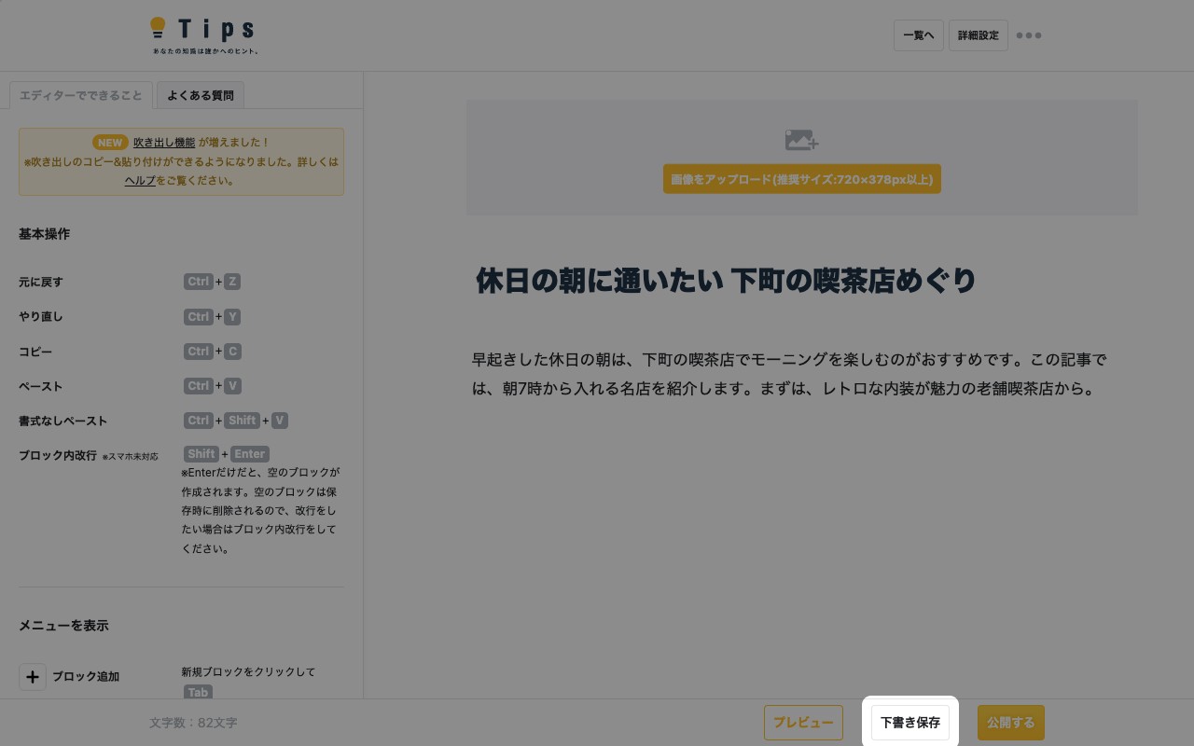Open 詳細設定 settings
Screen dimensions: 1194x746
tap(979, 35)
